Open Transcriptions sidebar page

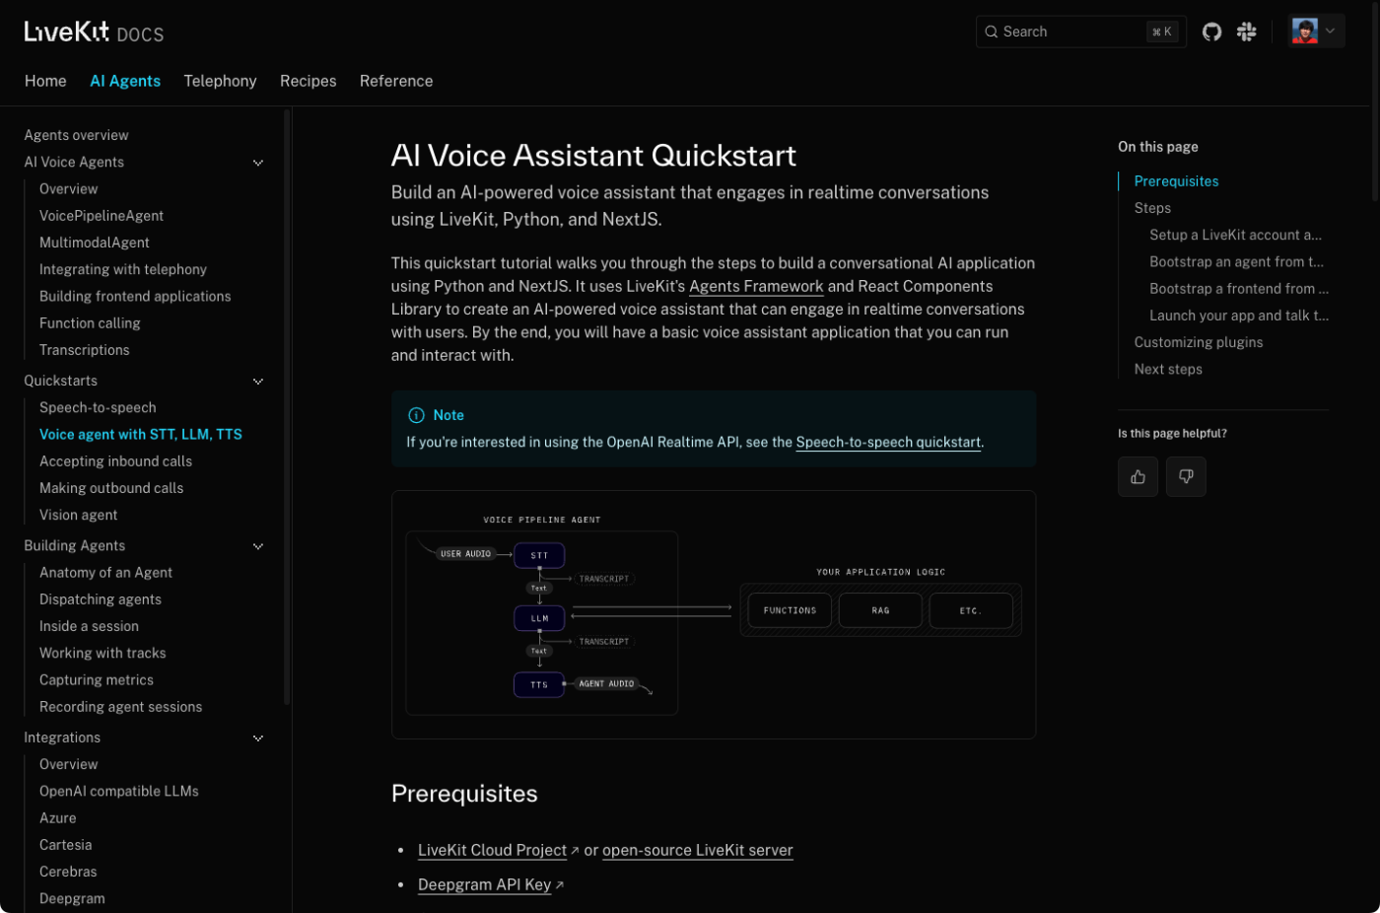pyautogui.click(x=85, y=350)
